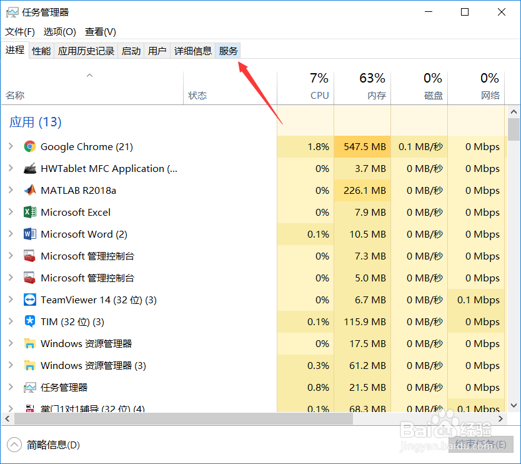Expand the HWTablet MFC Application row
Image resolution: width=521 pixels, height=464 pixels.
(x=11, y=168)
